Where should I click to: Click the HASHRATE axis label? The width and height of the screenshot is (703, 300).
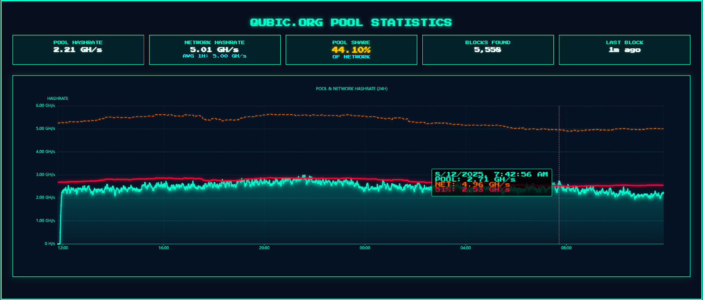pyautogui.click(x=58, y=98)
